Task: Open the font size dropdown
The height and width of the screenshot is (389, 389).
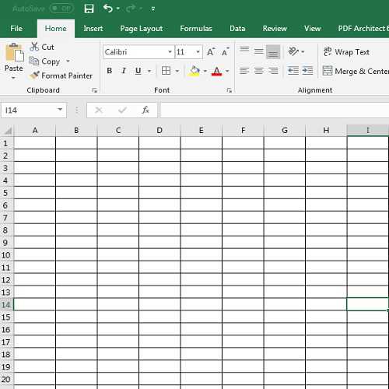Action: click(198, 52)
